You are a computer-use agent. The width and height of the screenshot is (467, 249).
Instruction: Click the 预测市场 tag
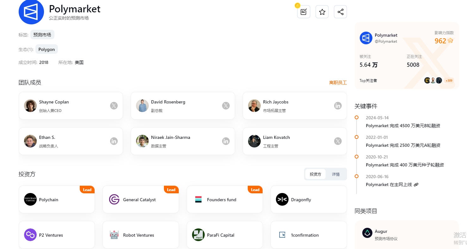point(42,35)
